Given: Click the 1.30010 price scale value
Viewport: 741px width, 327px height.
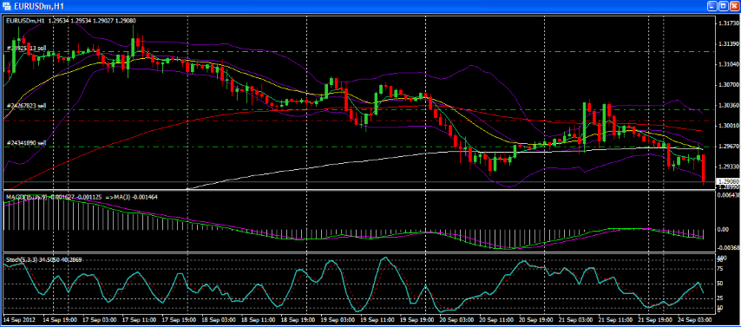Looking at the screenshot, I should [x=728, y=126].
